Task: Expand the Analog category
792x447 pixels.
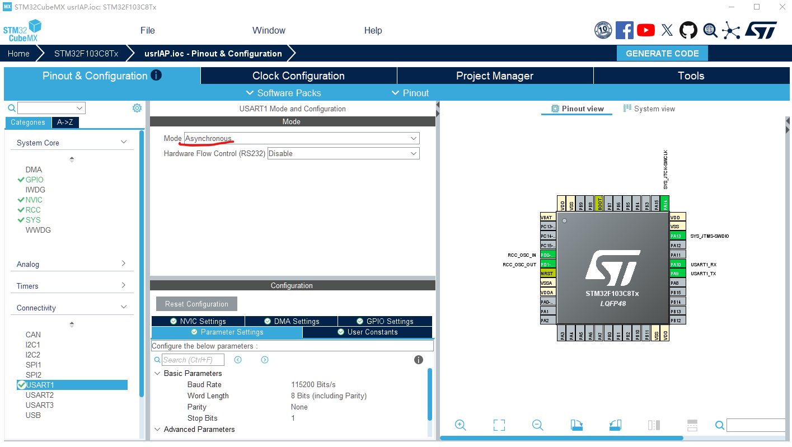Action: (x=124, y=264)
